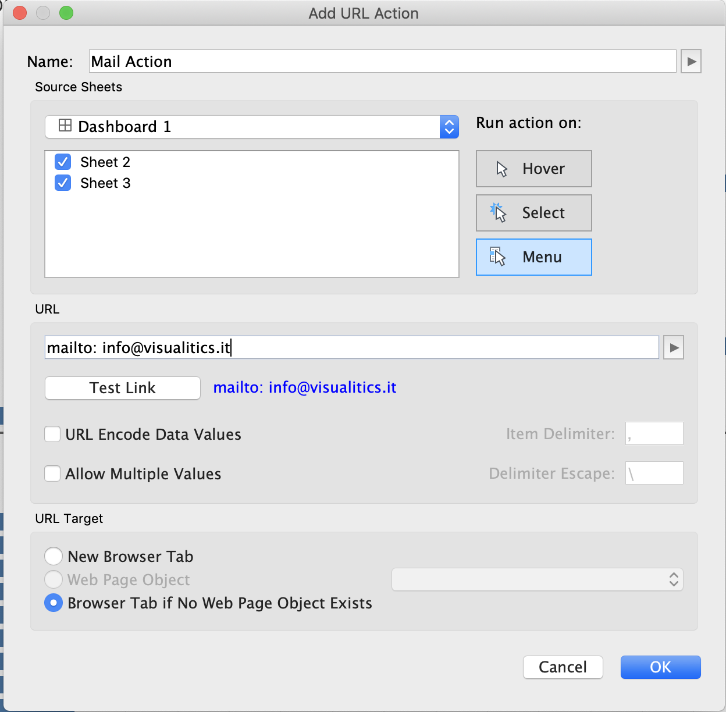
Task: Enable Allow Multiple Values checkbox
Action: click(x=53, y=474)
